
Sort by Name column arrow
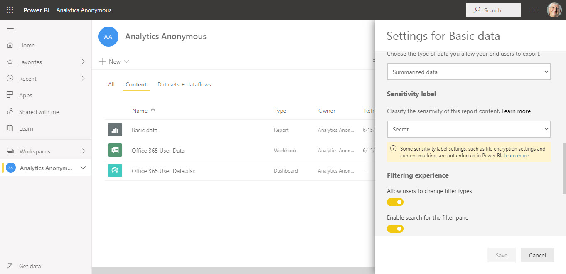click(153, 111)
